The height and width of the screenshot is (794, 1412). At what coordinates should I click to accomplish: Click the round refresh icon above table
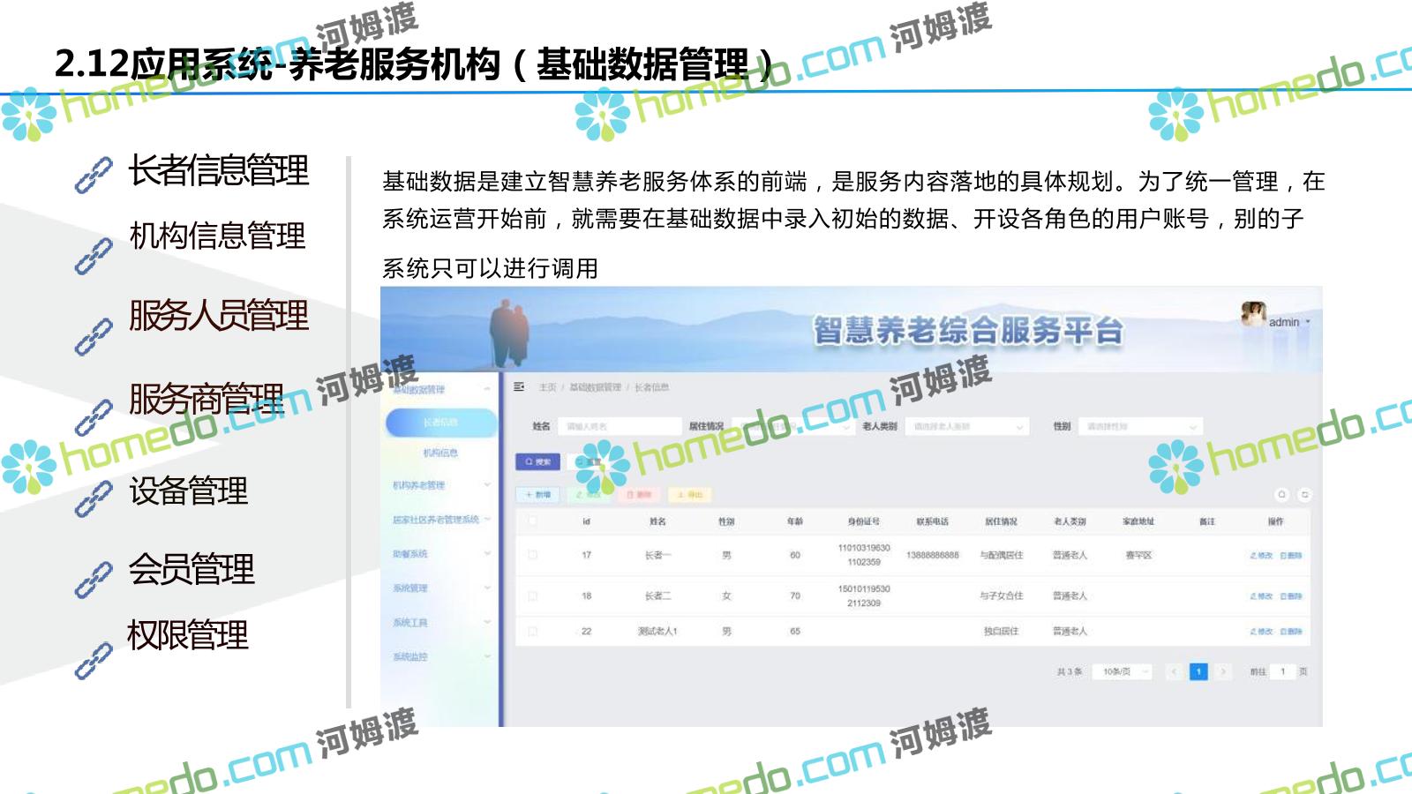coord(1304,494)
